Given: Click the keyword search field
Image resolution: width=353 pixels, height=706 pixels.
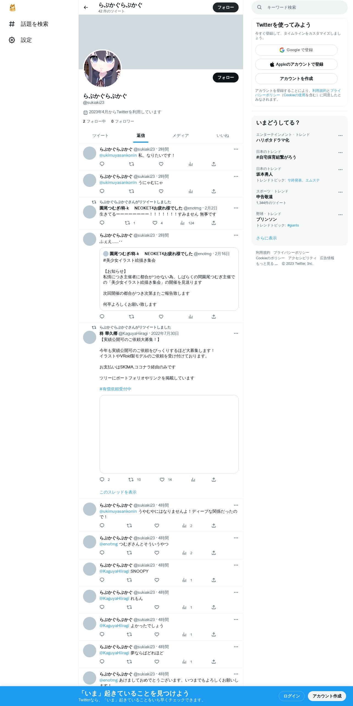Looking at the screenshot, I should click(300, 7).
